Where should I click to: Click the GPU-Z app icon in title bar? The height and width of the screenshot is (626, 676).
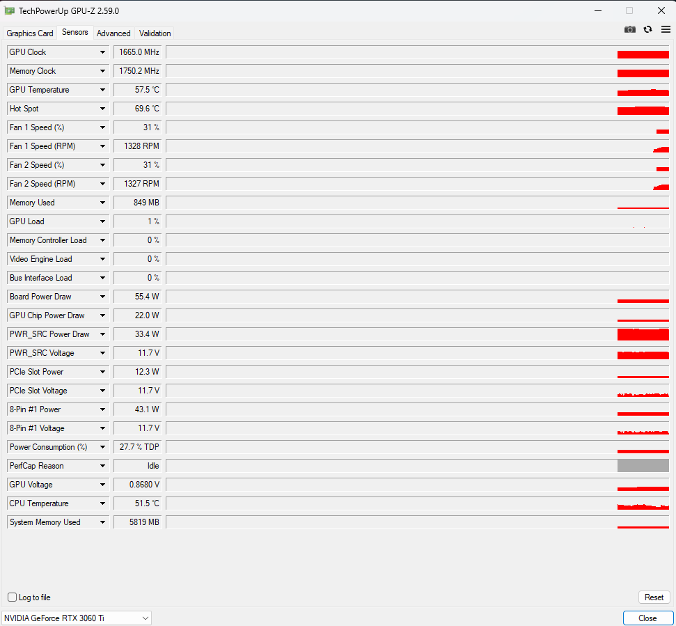click(x=10, y=10)
